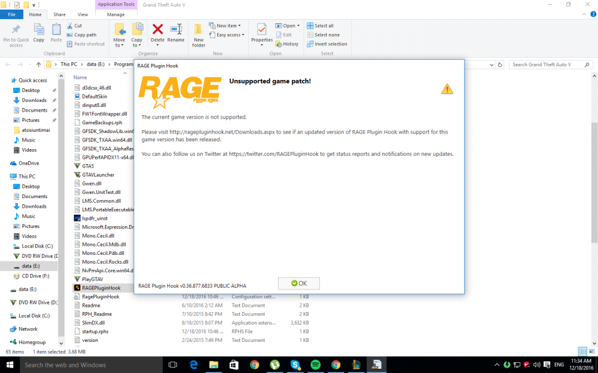Refresh the folder view
598x373 pixels.
[x=500, y=64]
